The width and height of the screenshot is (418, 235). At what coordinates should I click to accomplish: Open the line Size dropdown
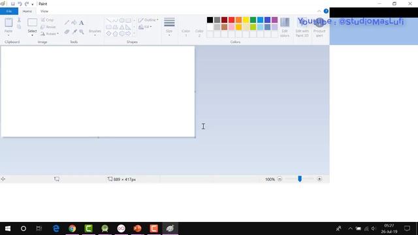pos(169,27)
